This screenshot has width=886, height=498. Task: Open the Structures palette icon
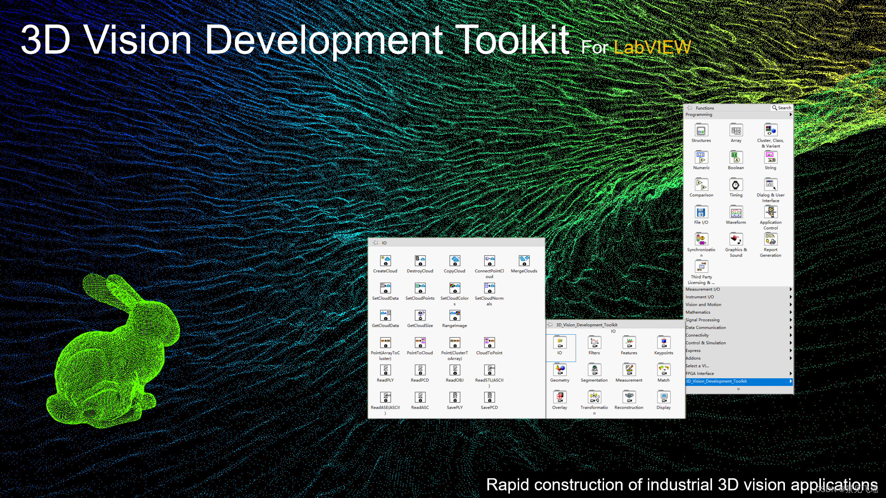tap(701, 131)
